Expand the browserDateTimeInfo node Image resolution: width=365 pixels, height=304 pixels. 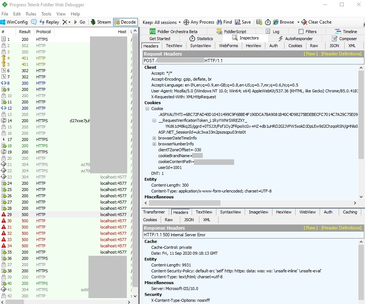(154, 138)
